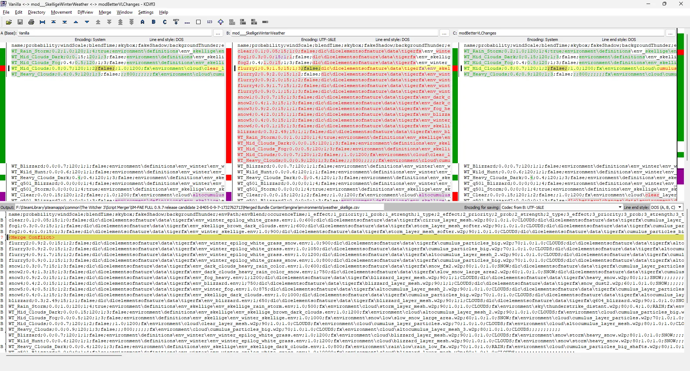The image size is (690, 371).
Task: Open Encoding for saving dropdown
Action: coord(562,207)
